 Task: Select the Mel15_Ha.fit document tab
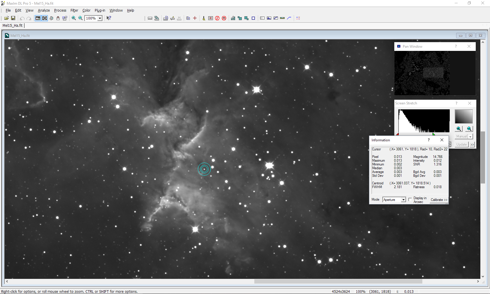tap(13, 26)
